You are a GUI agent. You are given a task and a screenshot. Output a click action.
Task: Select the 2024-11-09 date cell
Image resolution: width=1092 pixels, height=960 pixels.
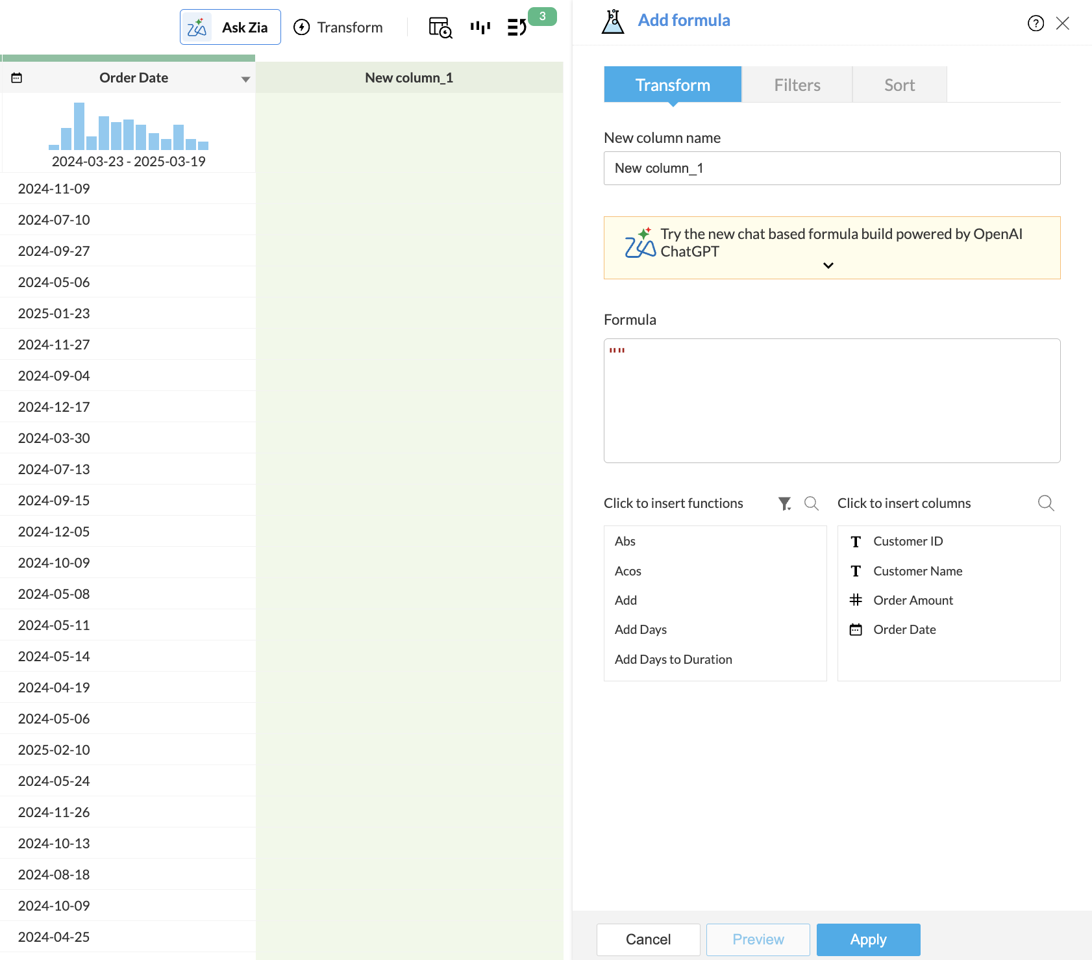[x=128, y=188]
